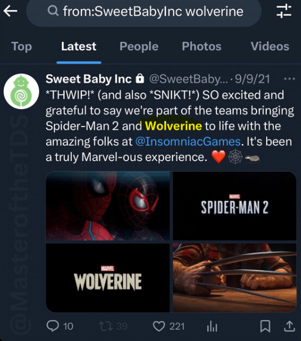This screenshot has height=341, width=301.
Task: Switch to the Top tab
Action: pos(22,47)
